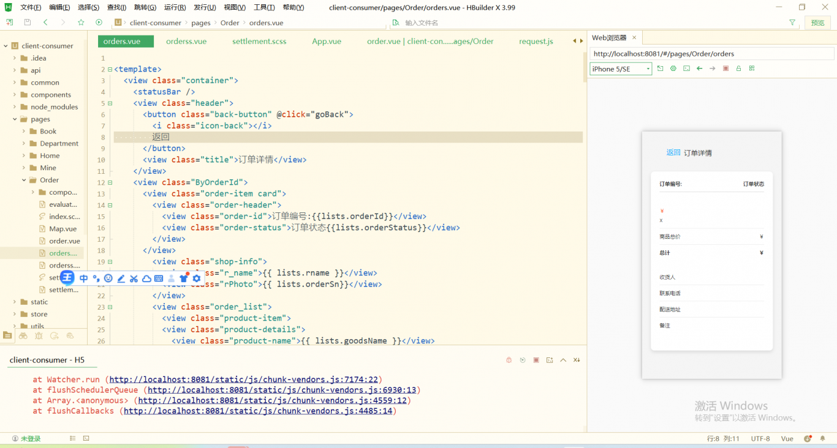Click the bookmark star icon
837x448 pixels.
[81, 22]
